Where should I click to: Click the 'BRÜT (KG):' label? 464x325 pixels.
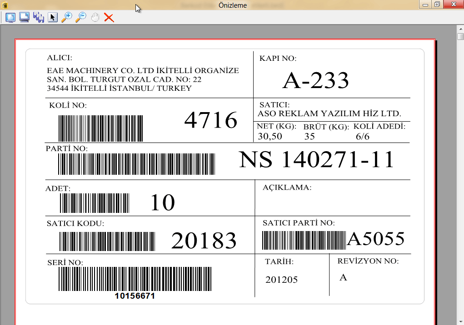coord(326,127)
